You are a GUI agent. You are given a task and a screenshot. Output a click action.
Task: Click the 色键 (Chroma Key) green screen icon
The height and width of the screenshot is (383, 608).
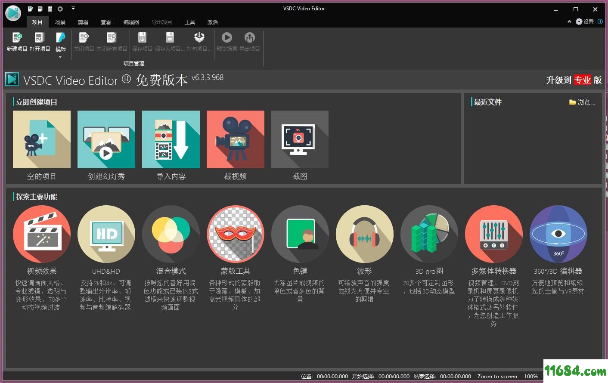tap(300, 234)
